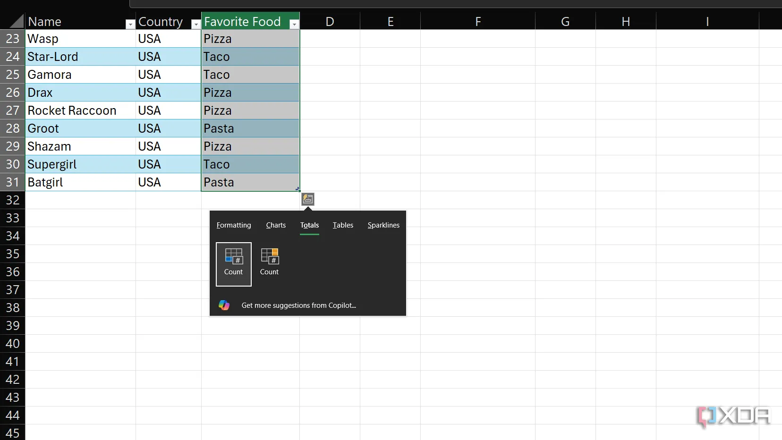Click the cell containing Rocket Raccoon

[80, 110]
